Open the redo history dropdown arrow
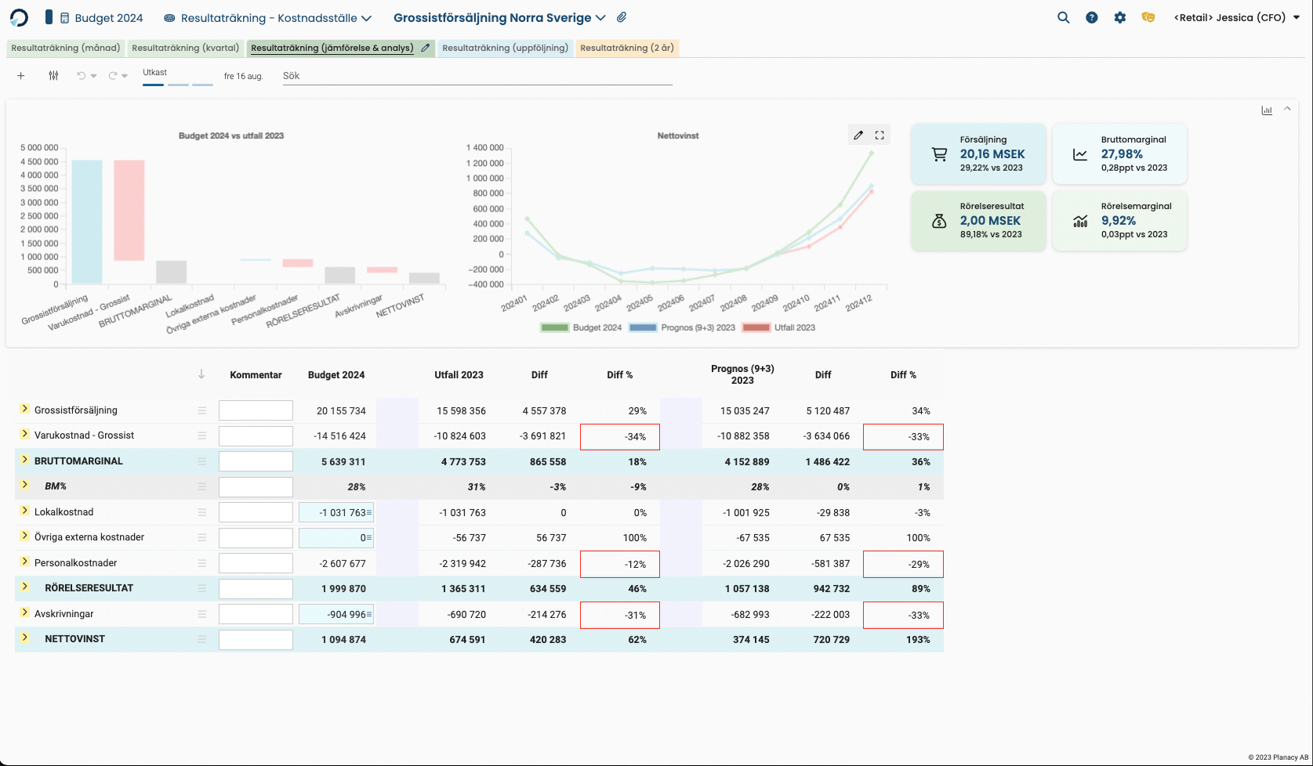Viewport: 1313px width, 766px height. (125, 76)
